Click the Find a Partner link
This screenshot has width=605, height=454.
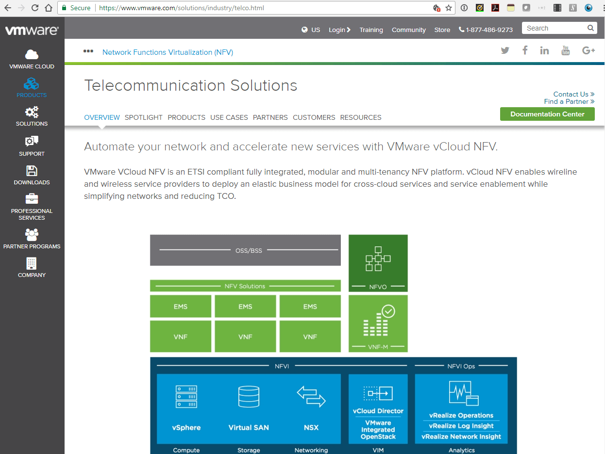569,101
